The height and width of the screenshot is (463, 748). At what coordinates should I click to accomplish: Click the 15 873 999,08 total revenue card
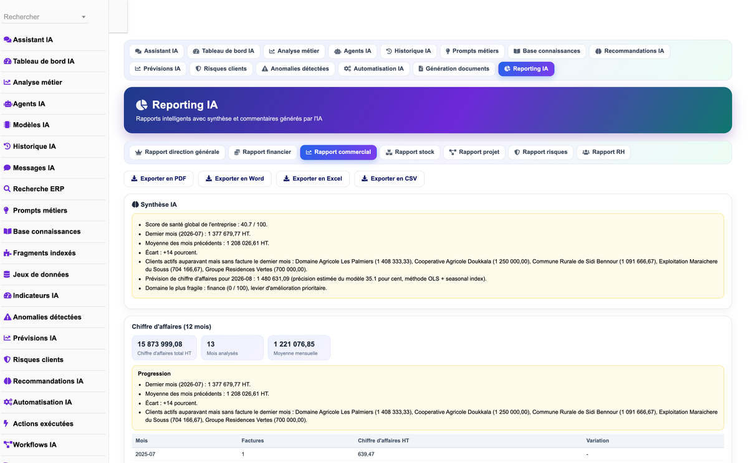point(164,348)
